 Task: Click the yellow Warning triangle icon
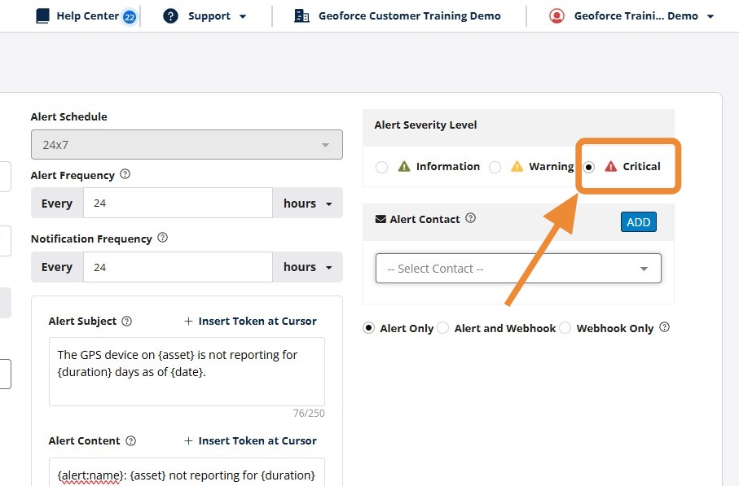tap(517, 166)
